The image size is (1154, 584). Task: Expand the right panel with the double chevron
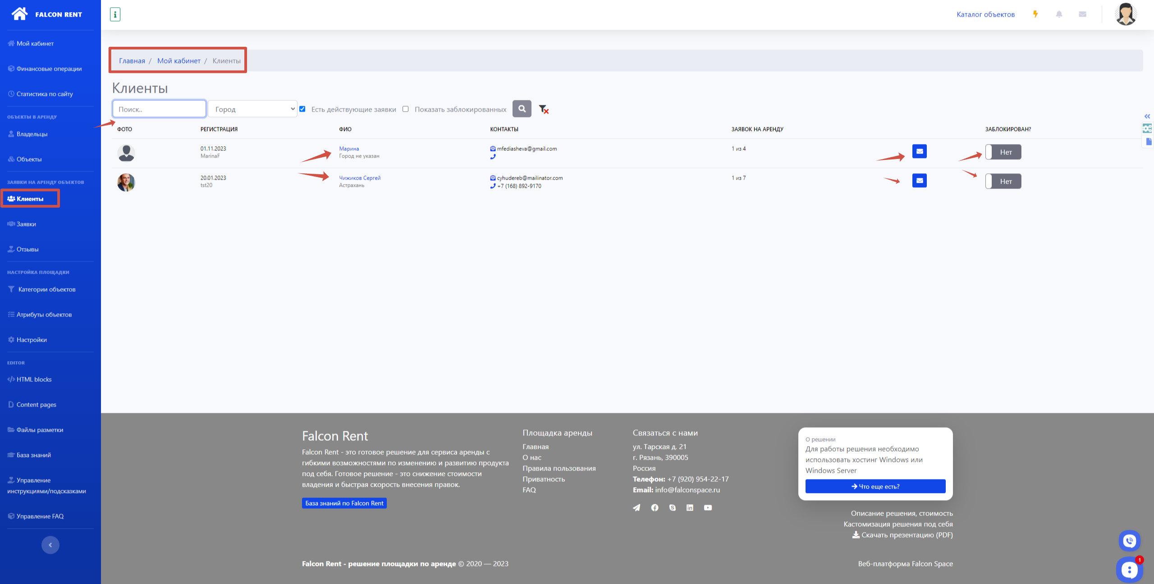click(x=1147, y=117)
